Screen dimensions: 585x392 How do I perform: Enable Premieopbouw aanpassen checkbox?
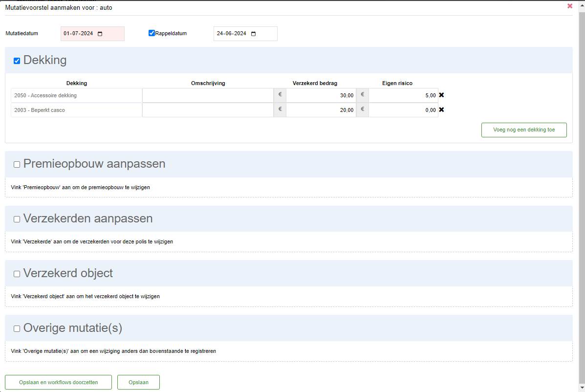click(x=17, y=165)
